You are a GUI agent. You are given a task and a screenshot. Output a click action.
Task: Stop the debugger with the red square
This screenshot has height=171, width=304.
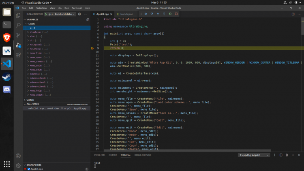[176, 14]
